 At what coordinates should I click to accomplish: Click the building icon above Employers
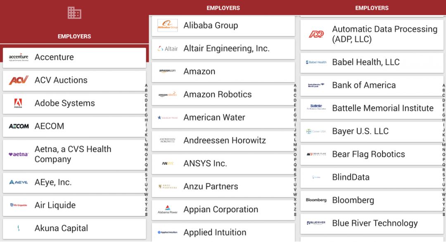pyautogui.click(x=74, y=13)
